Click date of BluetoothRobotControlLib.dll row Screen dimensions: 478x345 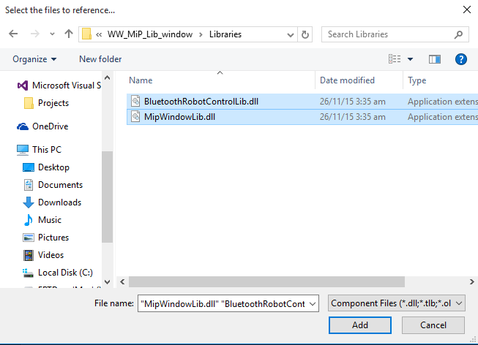point(352,102)
